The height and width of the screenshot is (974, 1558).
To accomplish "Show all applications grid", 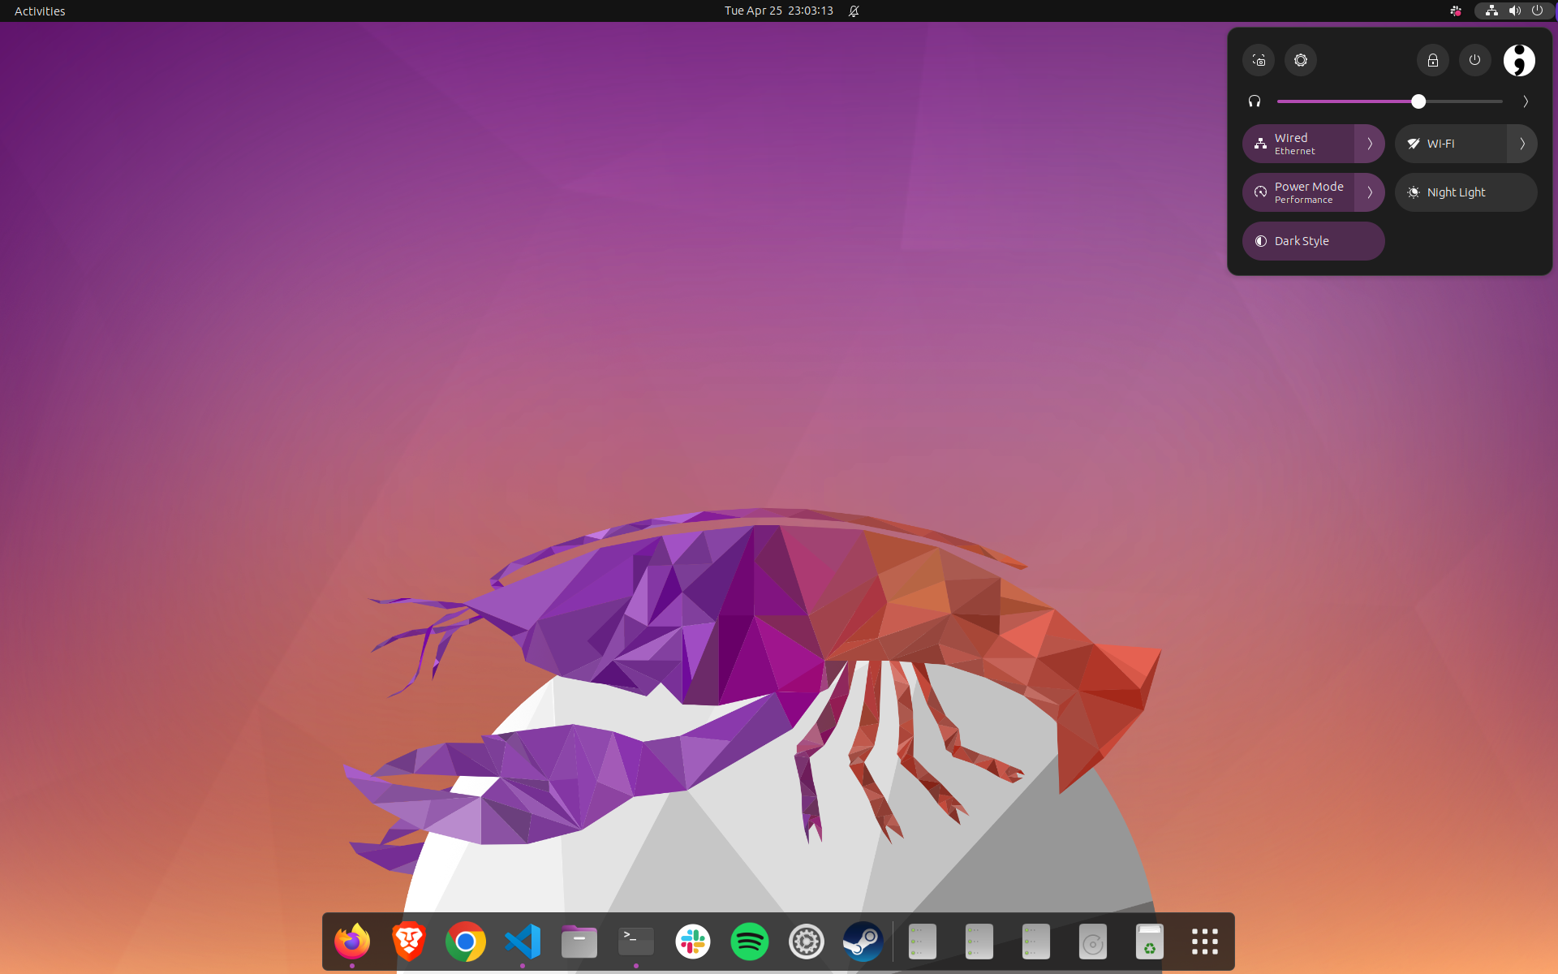I will (x=1204, y=942).
